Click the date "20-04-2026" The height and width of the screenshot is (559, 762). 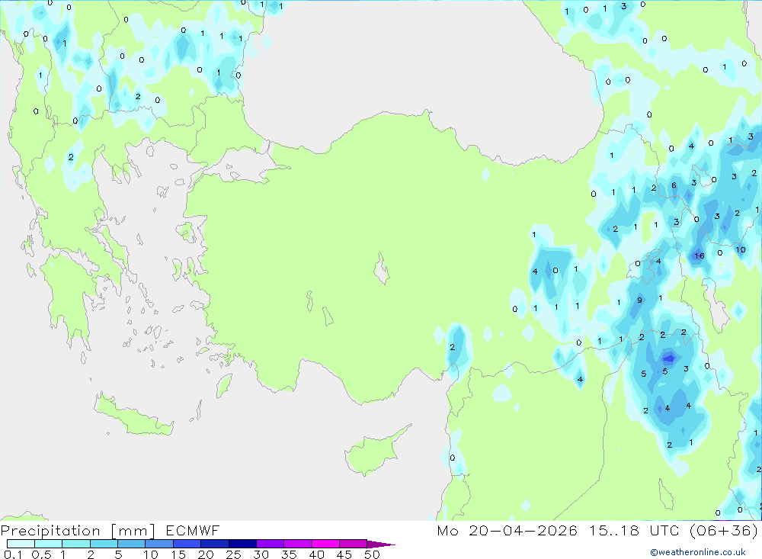[x=523, y=530]
